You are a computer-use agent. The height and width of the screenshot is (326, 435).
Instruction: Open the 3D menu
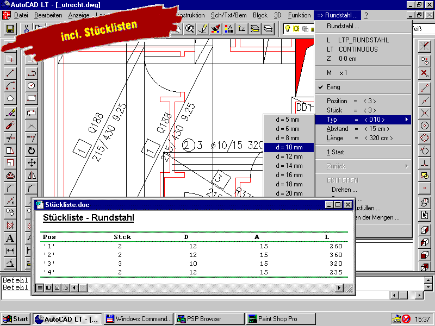click(277, 15)
